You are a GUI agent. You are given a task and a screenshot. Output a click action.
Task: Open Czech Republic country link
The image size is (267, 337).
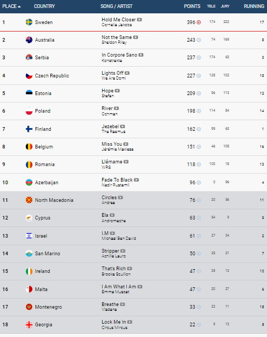click(x=52, y=76)
